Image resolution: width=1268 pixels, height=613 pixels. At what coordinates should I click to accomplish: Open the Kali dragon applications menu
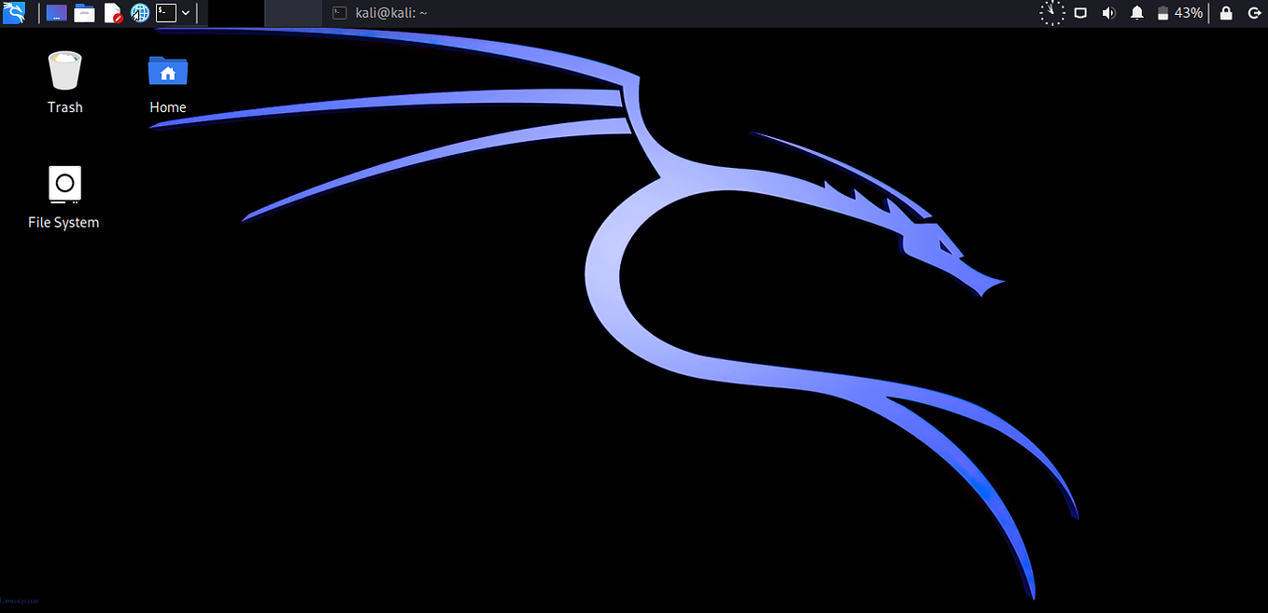[x=13, y=13]
